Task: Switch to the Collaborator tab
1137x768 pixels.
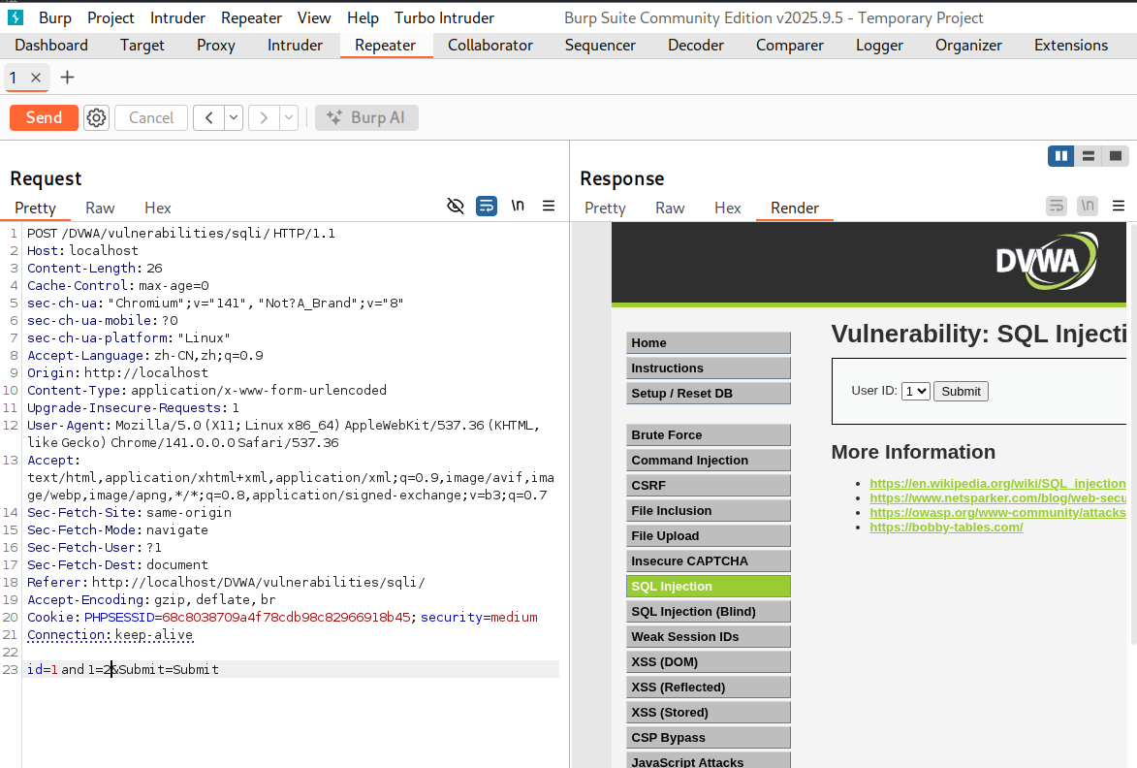Action: [x=490, y=45]
